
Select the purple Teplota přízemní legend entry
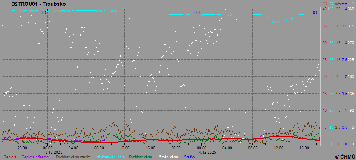(36, 157)
